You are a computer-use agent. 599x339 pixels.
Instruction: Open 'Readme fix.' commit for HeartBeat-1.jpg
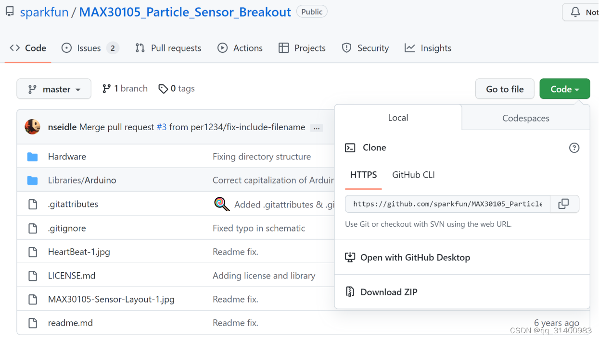[235, 252]
